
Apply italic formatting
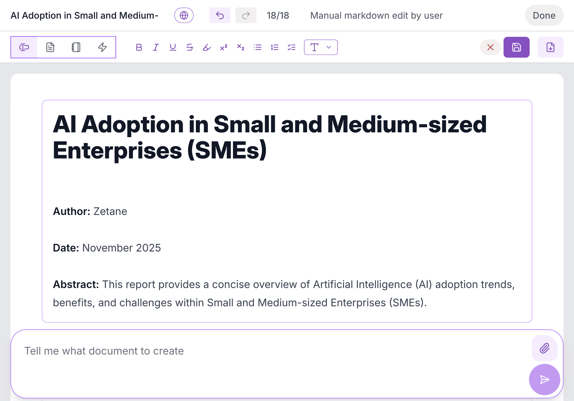[156, 47]
